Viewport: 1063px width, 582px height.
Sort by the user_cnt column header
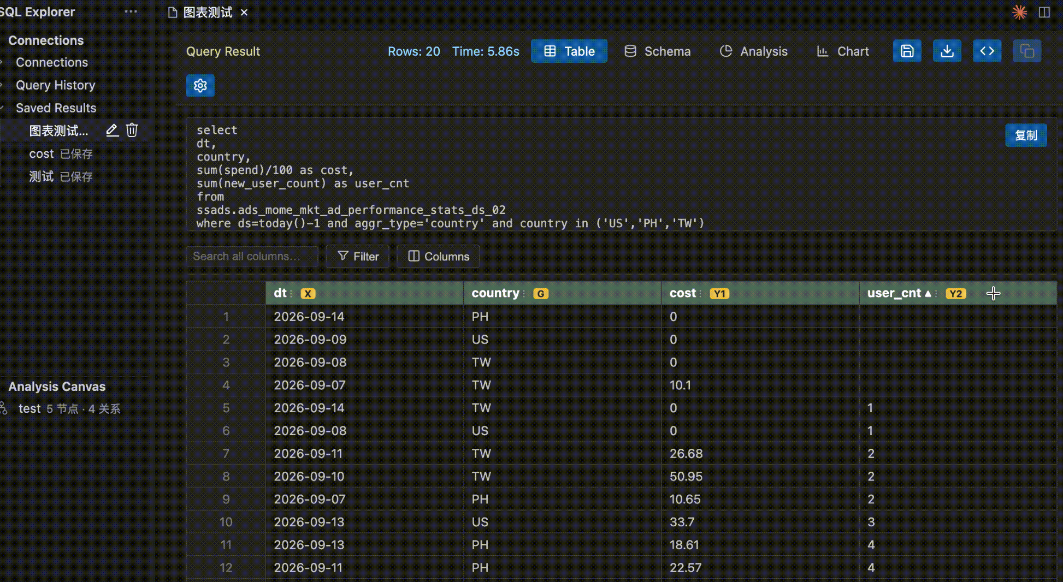point(894,293)
